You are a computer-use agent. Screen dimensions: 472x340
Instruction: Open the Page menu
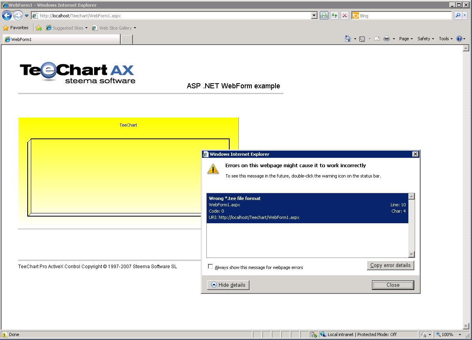point(406,39)
